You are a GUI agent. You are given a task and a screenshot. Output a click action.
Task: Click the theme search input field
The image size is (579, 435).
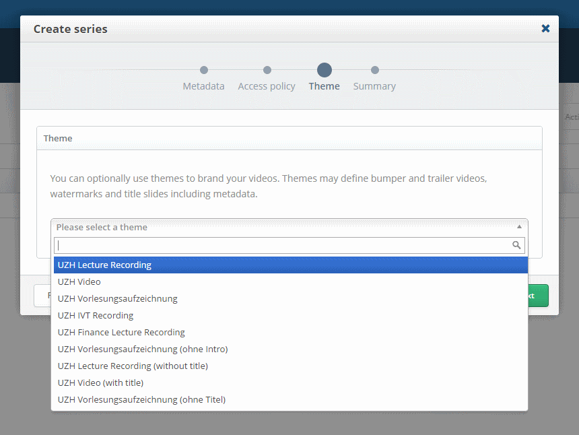(x=283, y=246)
